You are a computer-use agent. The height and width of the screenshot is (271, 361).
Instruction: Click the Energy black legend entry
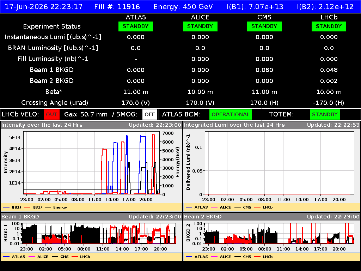56,207
